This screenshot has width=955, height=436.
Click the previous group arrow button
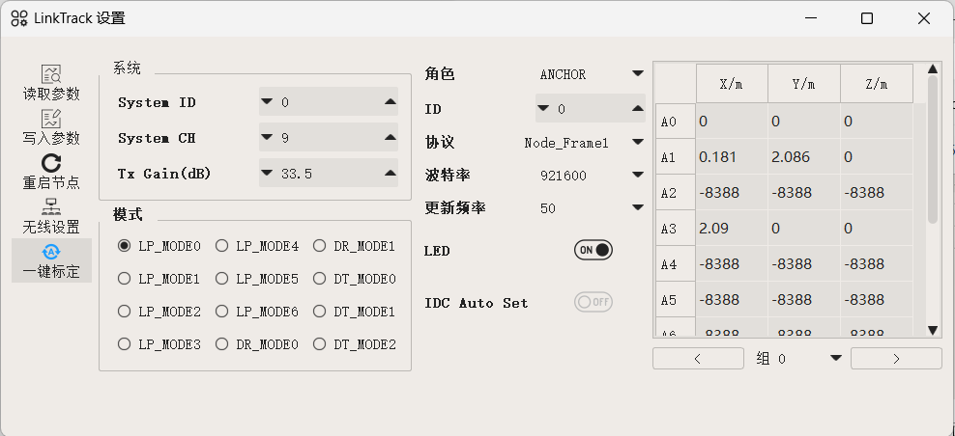(x=698, y=358)
